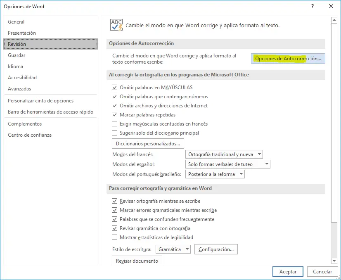Go to the Complementos category
This screenshot has height=280, width=341.
pos(50,124)
